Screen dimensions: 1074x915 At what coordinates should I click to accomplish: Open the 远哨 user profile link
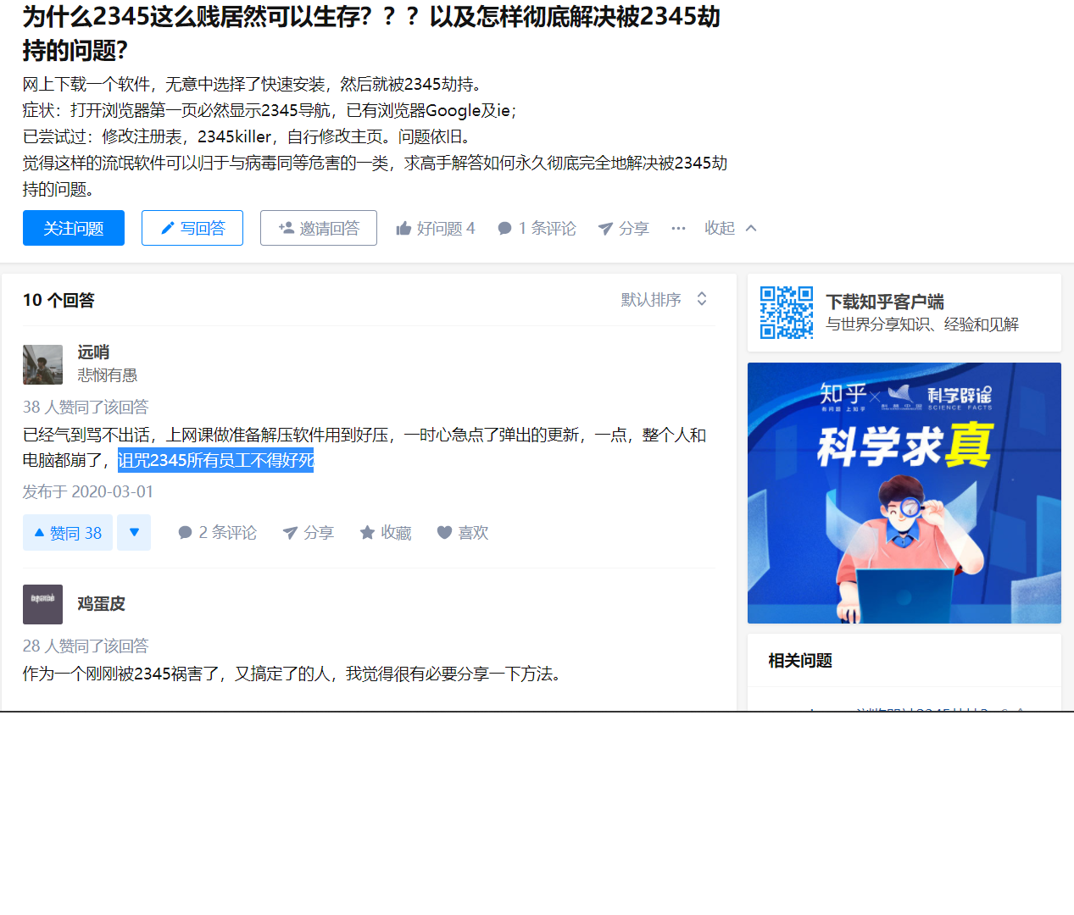93,352
